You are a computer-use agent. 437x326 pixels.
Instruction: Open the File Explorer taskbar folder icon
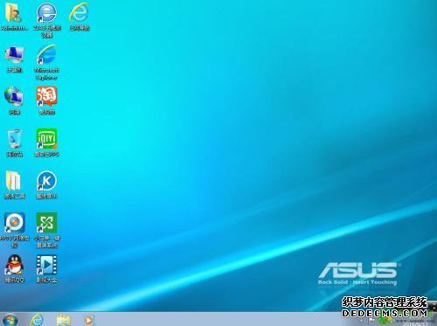[64, 320]
